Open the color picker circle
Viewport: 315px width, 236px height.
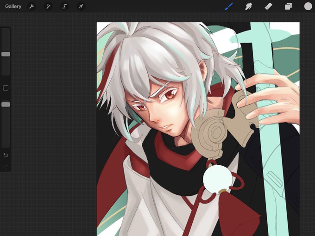(x=308, y=6)
